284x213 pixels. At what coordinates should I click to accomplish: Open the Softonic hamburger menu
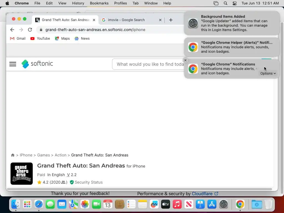[x=13, y=64]
